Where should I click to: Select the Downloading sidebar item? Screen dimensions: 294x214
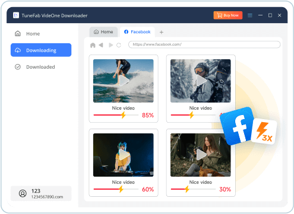[41, 50]
